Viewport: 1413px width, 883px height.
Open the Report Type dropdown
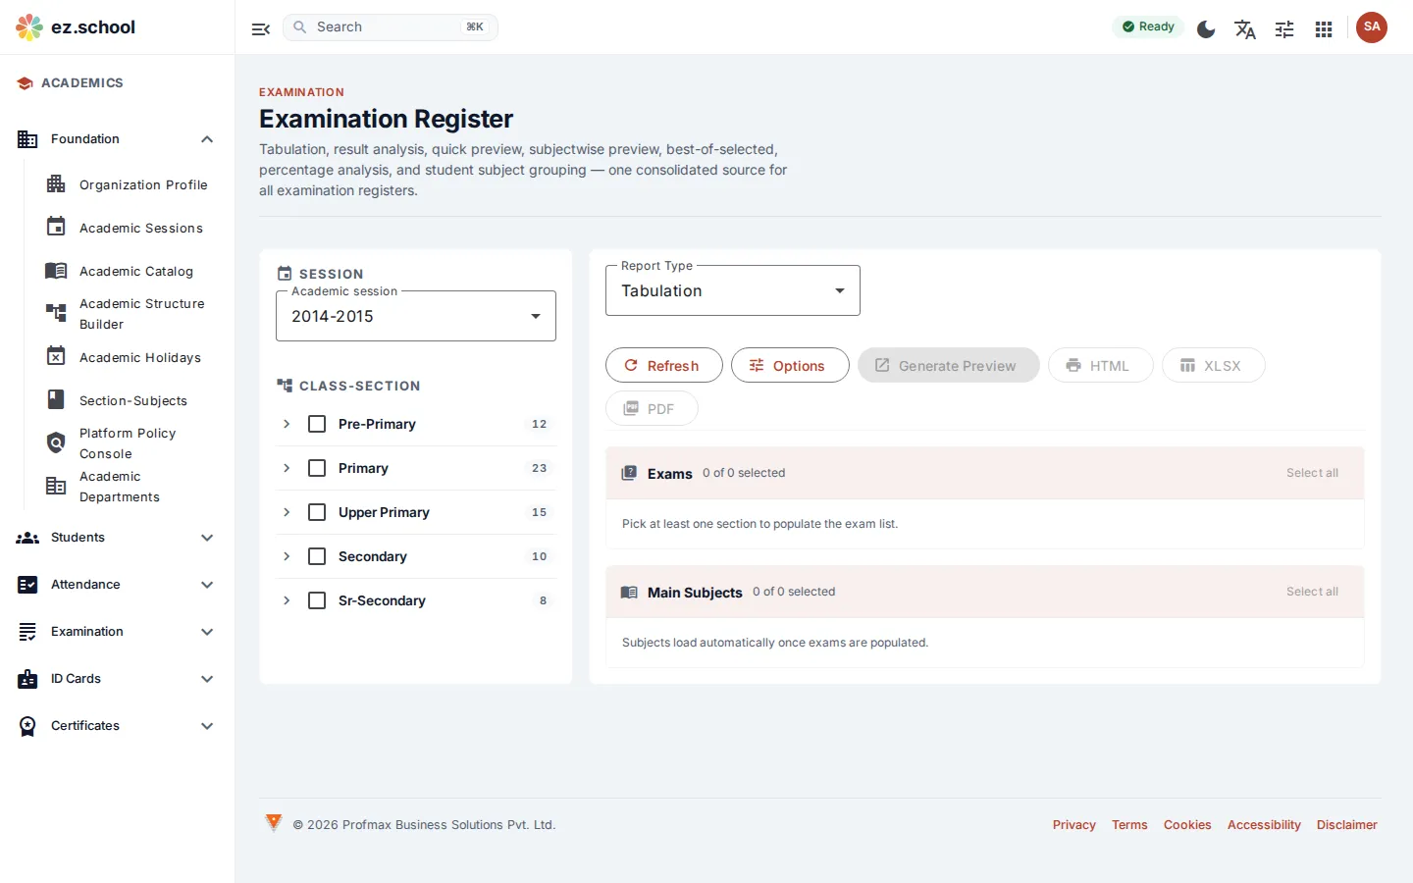pos(733,290)
